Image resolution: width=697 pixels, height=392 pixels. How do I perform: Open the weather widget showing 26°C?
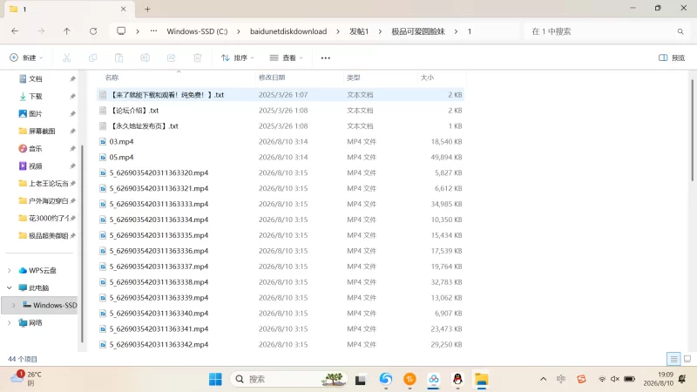26,378
